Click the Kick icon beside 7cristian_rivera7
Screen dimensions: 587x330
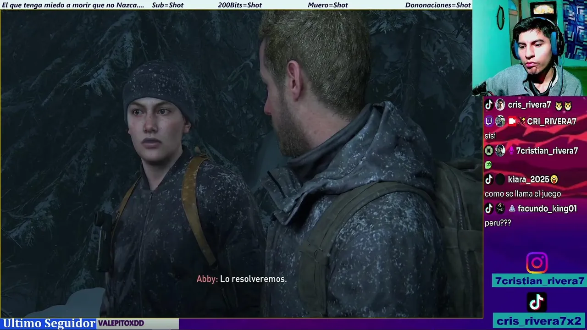click(x=489, y=151)
